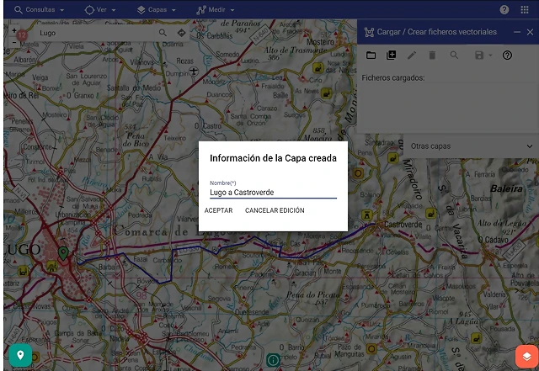Click the green info circle marker on map
This screenshot has width=539, height=371.
273,360
